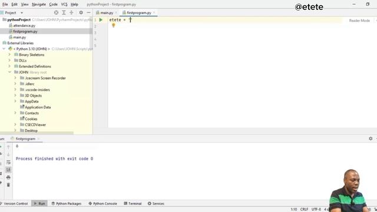Open the File menu
Image resolution: width=377 pixels, height=212 pixels.
click(5, 4)
